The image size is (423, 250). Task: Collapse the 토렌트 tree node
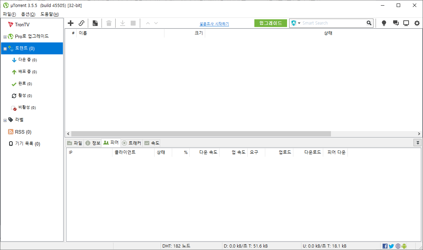pyautogui.click(x=5, y=49)
